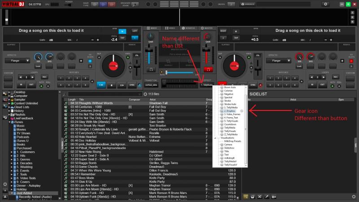
Task: Expand the 5. Wedding folder
Action: click(12, 167)
